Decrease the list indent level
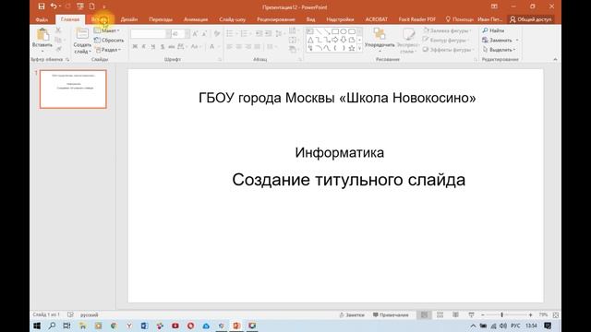 point(259,34)
